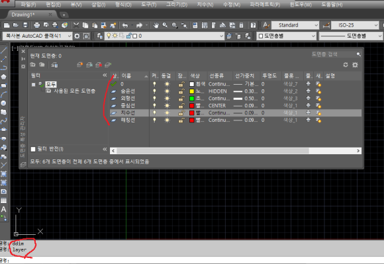The height and width of the screenshot is (264, 384).
Task: Toggle on/off bulb for 해칭선 layer
Action: click(154, 120)
